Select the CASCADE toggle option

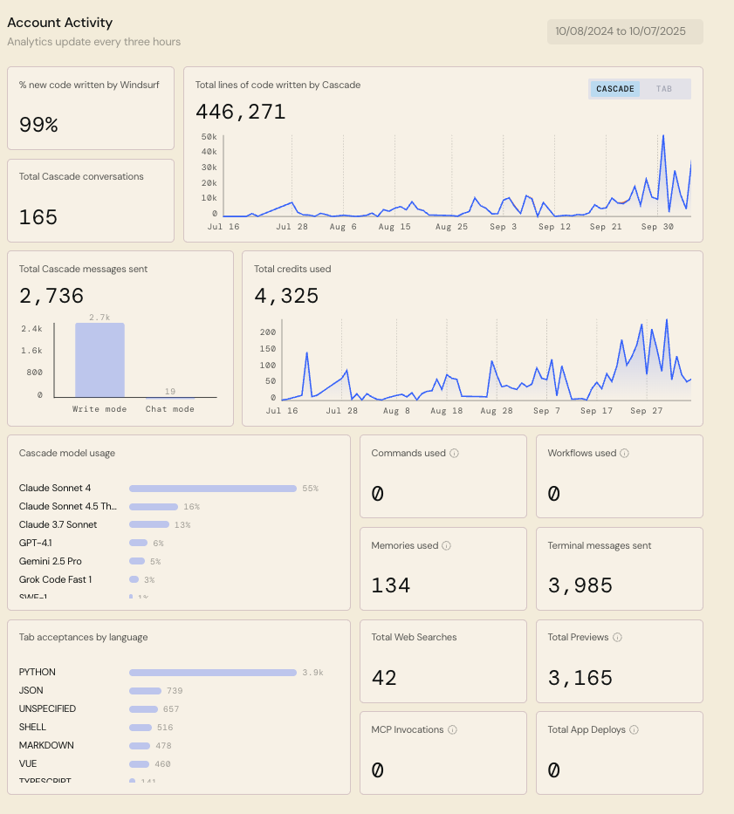pyautogui.click(x=615, y=89)
